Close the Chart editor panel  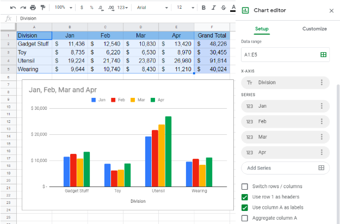(x=331, y=11)
